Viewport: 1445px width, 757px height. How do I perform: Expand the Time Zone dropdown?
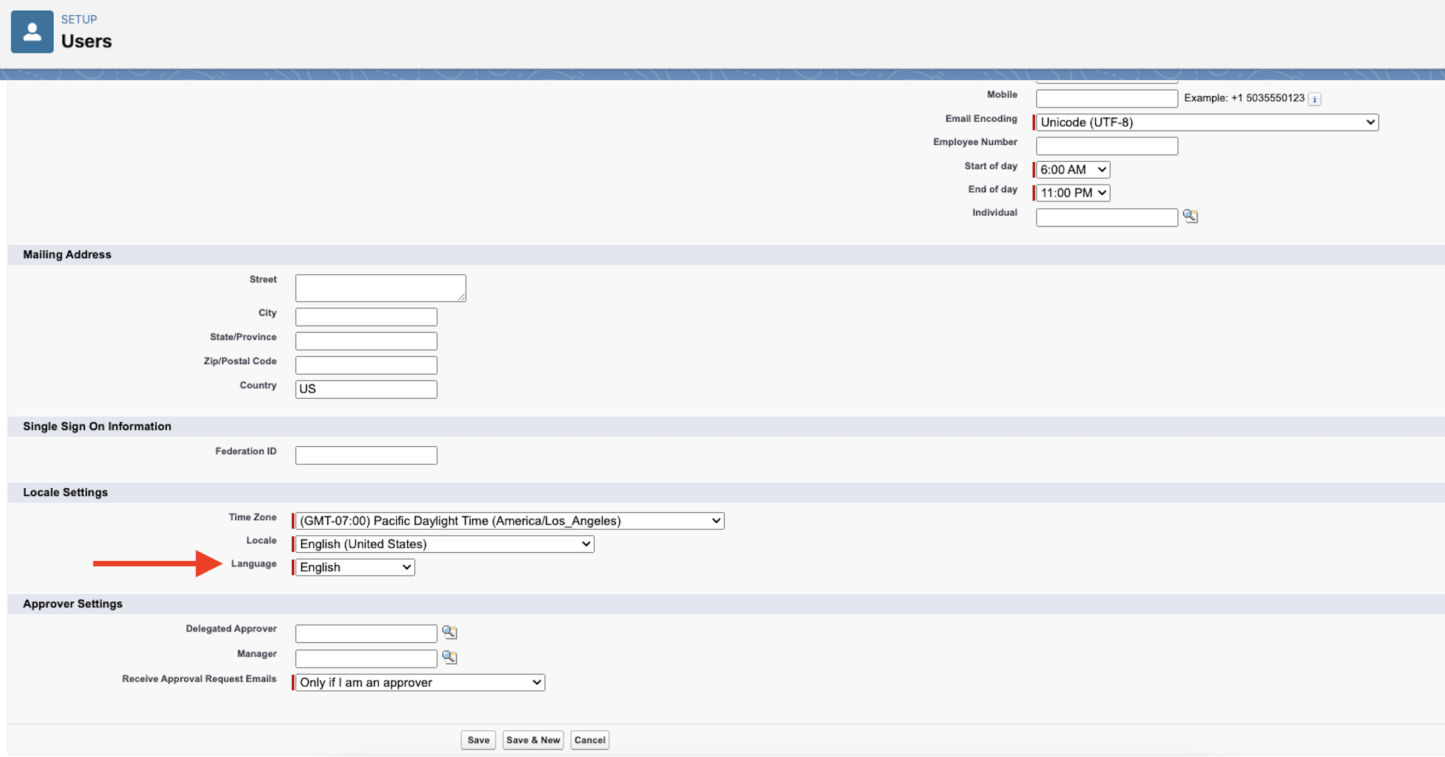[x=509, y=521]
